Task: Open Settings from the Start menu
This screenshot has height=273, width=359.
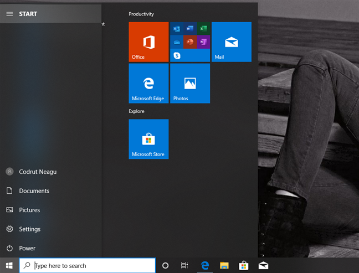Action: pyautogui.click(x=51, y=229)
